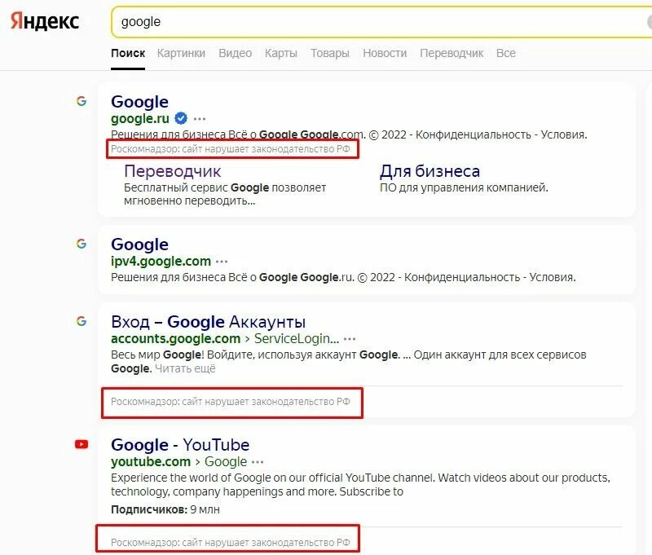Click the red YouTube icon beside the last result

[81, 444]
